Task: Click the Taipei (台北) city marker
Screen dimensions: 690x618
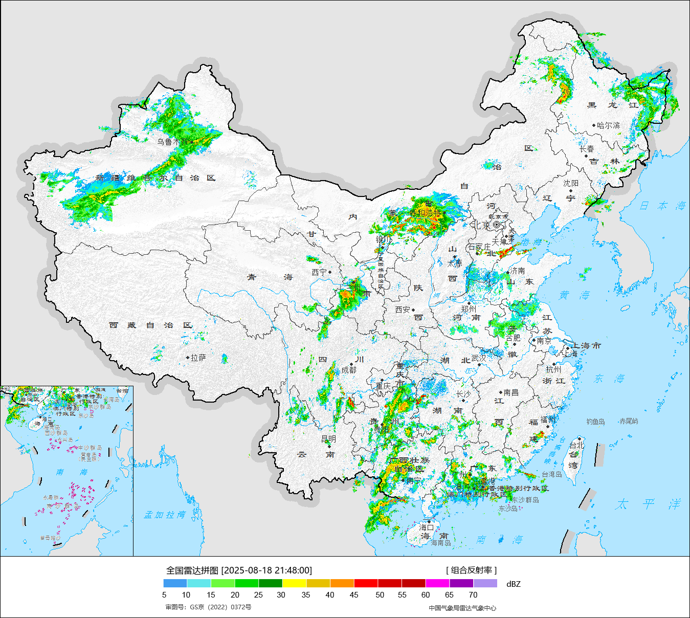Action: 578,439
